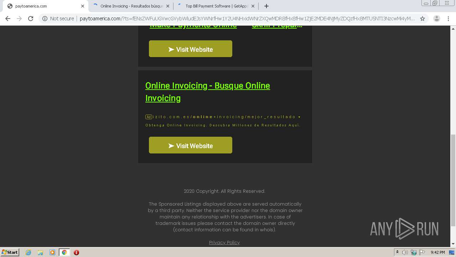456x257 pixels.
Task: Click the page's vertical scrollbar thumb
Action: (453, 180)
